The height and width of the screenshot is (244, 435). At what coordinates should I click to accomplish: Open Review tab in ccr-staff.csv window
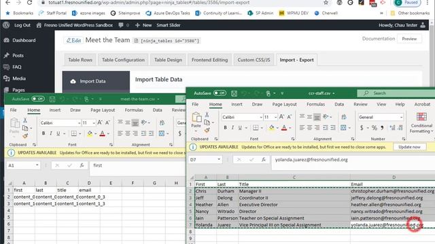[360, 104]
